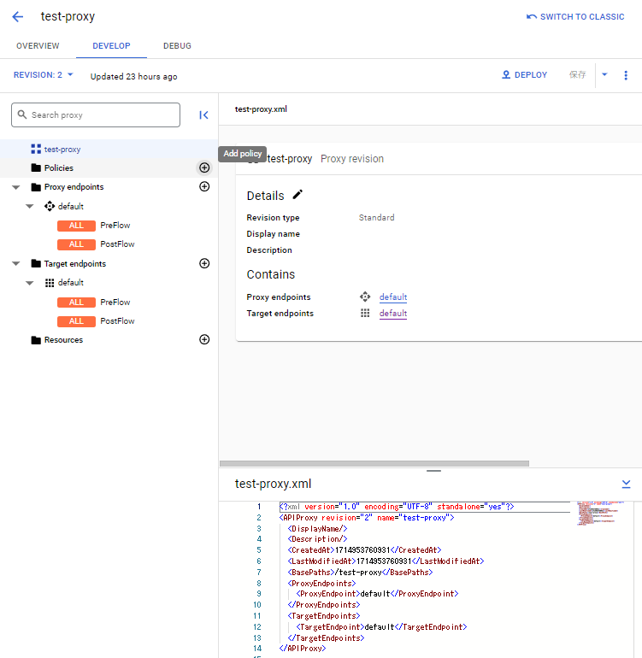The height and width of the screenshot is (658, 642).
Task: Click ALL badge next to proxy PreFlow
Action: click(76, 226)
